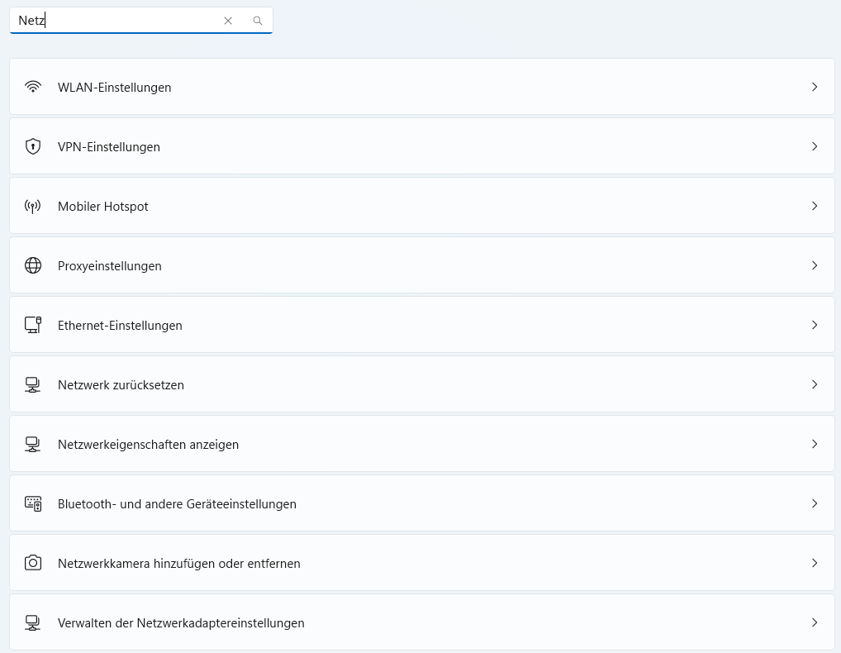Open Mobiler Hotspot chevron arrow
The image size is (841, 653).
point(815,206)
